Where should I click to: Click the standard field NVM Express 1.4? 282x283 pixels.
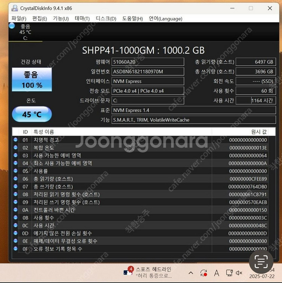click(x=194, y=110)
